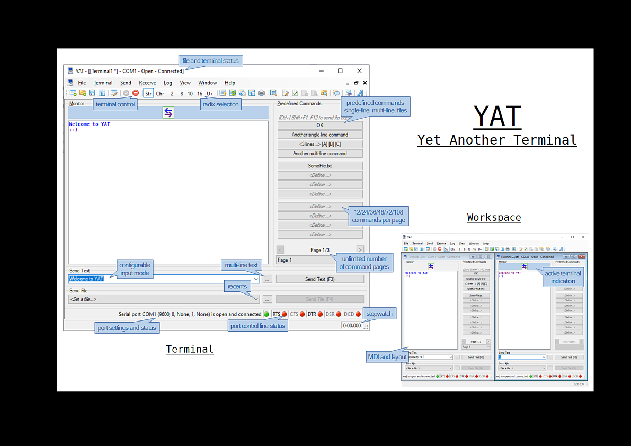Viewport: 631px width, 446px height.
Task: Open the Terminal menu
Action: click(103, 83)
